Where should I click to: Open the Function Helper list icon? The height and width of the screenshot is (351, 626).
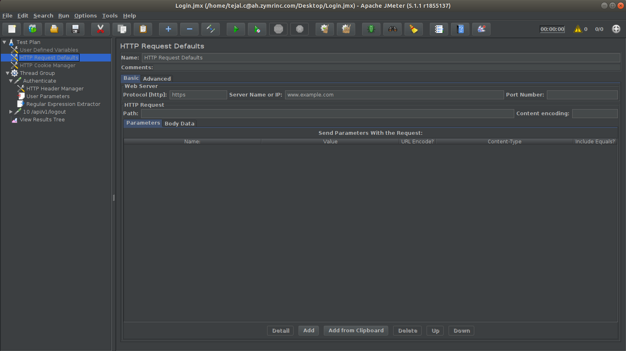tap(439, 29)
